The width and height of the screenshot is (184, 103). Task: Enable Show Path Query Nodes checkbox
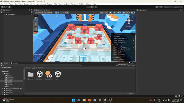[134, 49]
